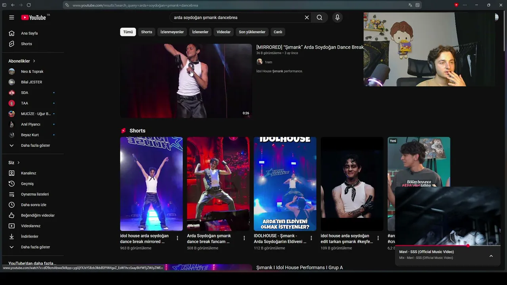Open the [MIRRORED] "Şımarık" Arda Soydoğan video title
507x285 pixels.
pyautogui.click(x=310, y=47)
